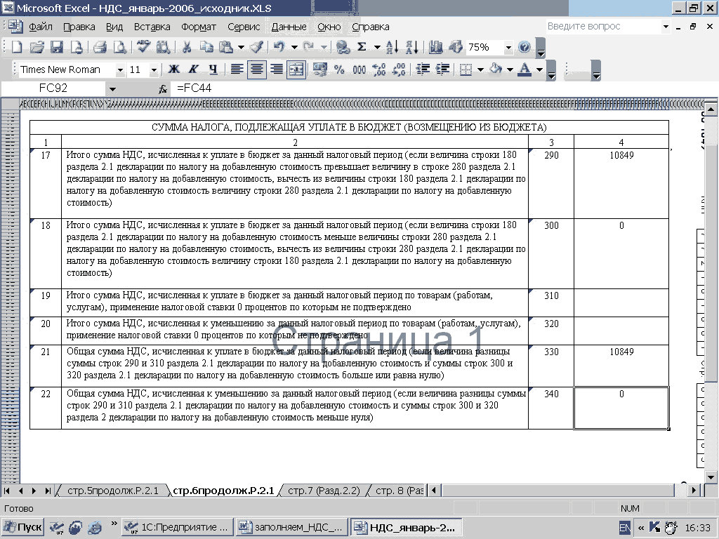This screenshot has height=539, width=719.
Task: Click the Save icon in the toolbar
Action: tap(57, 47)
